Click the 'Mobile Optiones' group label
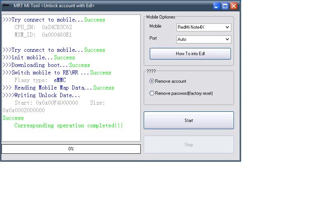 [x=161, y=17]
